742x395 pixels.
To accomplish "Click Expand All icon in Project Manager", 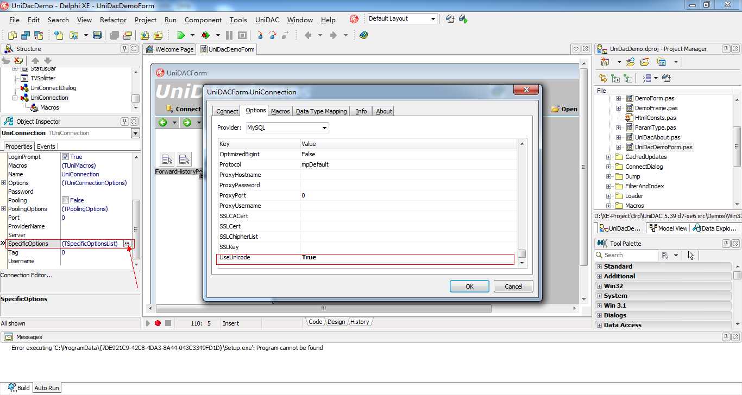I will click(616, 78).
